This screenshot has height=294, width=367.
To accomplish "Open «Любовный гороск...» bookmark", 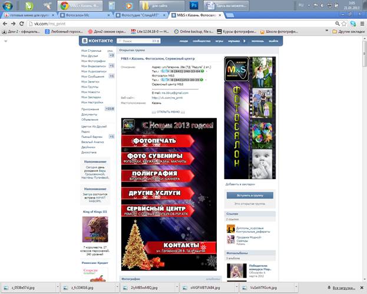I will click(x=64, y=31).
